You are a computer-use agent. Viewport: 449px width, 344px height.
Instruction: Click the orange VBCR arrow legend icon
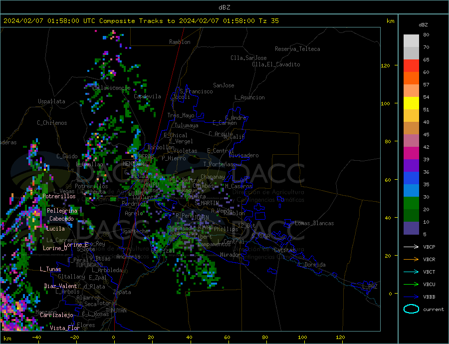coord(411,260)
